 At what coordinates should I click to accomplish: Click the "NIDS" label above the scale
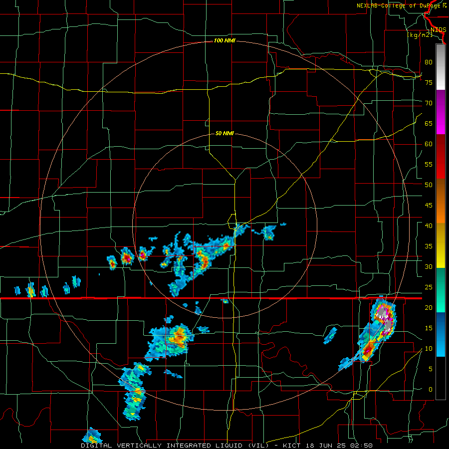[x=438, y=30]
